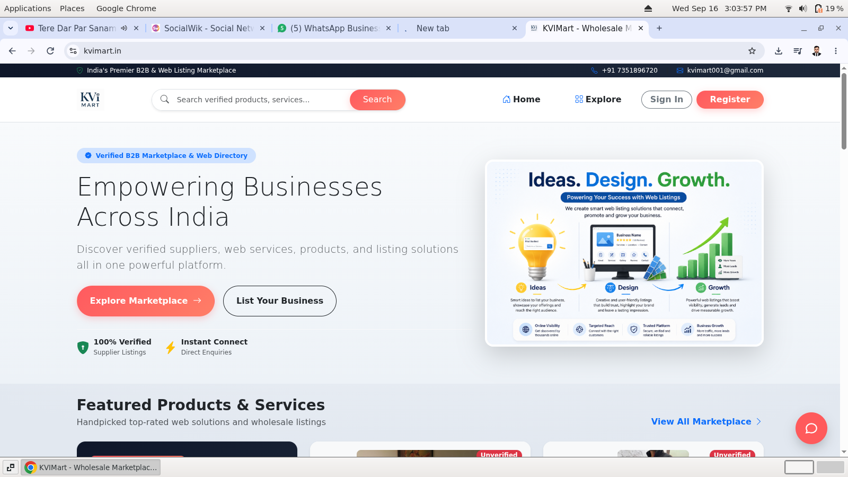The image size is (848, 477).
Task: Click the List Your Business button
Action: click(280, 301)
